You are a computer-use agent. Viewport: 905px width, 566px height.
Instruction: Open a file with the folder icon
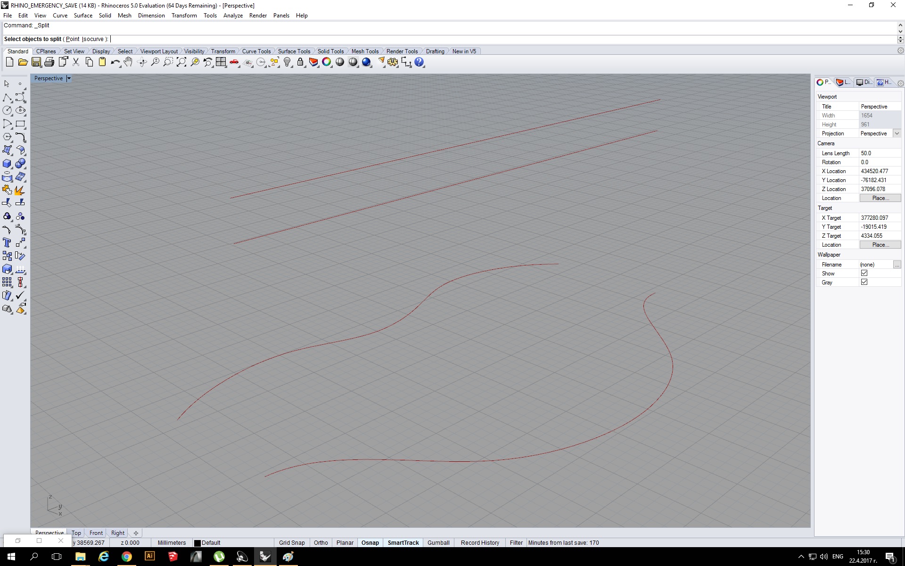[x=23, y=62]
